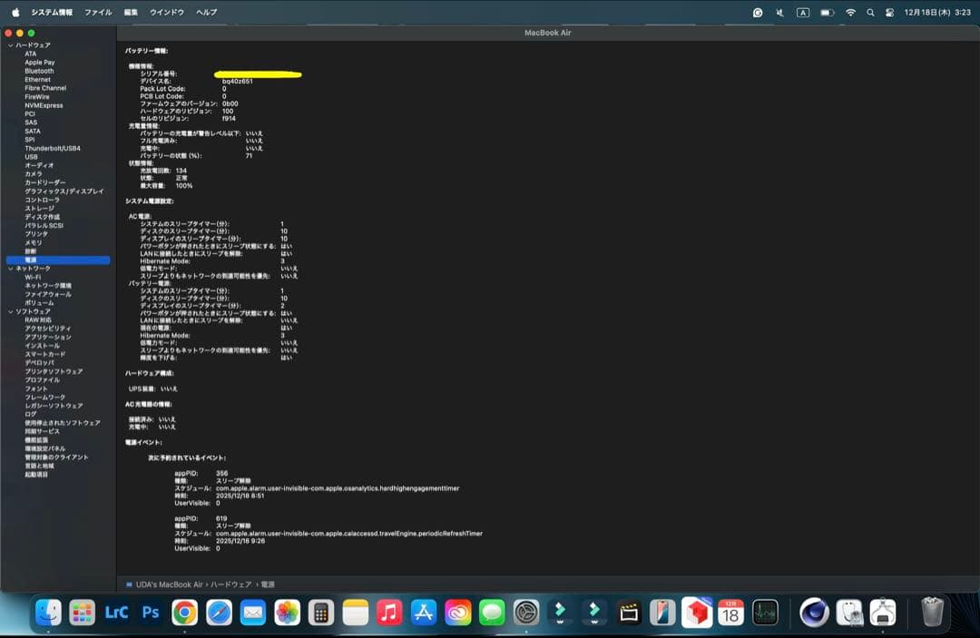This screenshot has width=980, height=638.
Task: Open Google Chrome in the dock
Action: coord(185,613)
